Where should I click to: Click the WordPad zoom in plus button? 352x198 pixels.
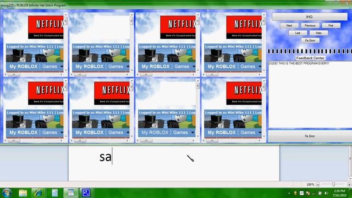pyautogui.click(x=349, y=185)
